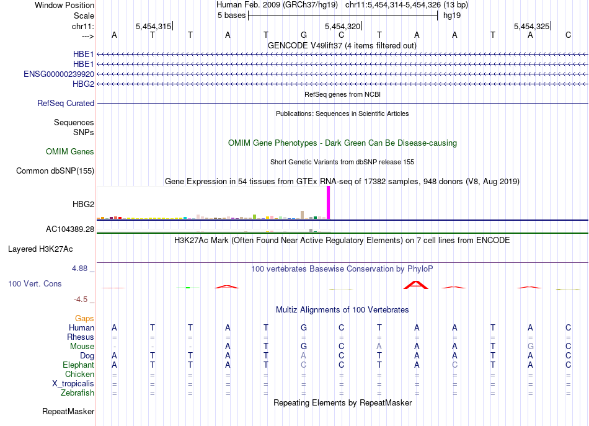This screenshot has height=426, width=589.
Task: Click the SNPs track label
Action: [84, 132]
